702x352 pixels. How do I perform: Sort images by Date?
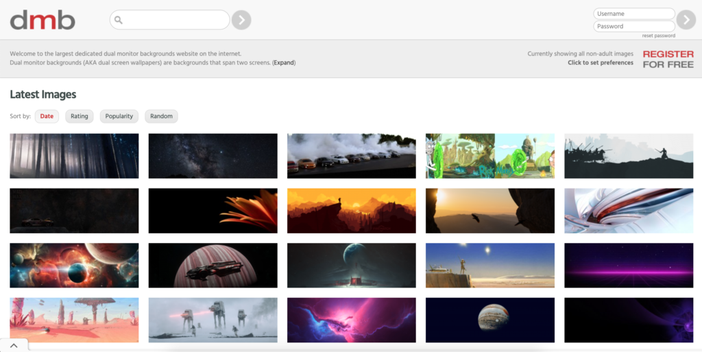[x=47, y=116]
